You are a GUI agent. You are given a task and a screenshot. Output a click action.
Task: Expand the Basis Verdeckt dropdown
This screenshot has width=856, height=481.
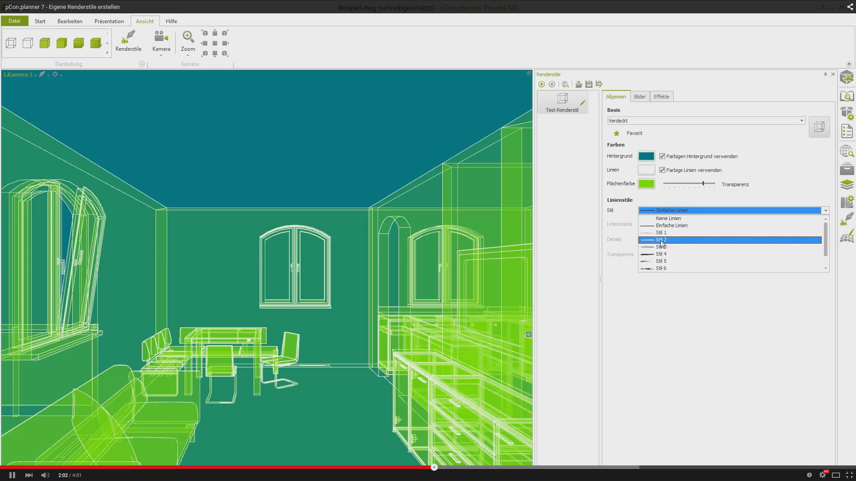coord(801,121)
